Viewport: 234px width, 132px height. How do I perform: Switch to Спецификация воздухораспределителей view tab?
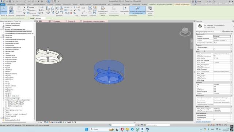pos(94,21)
